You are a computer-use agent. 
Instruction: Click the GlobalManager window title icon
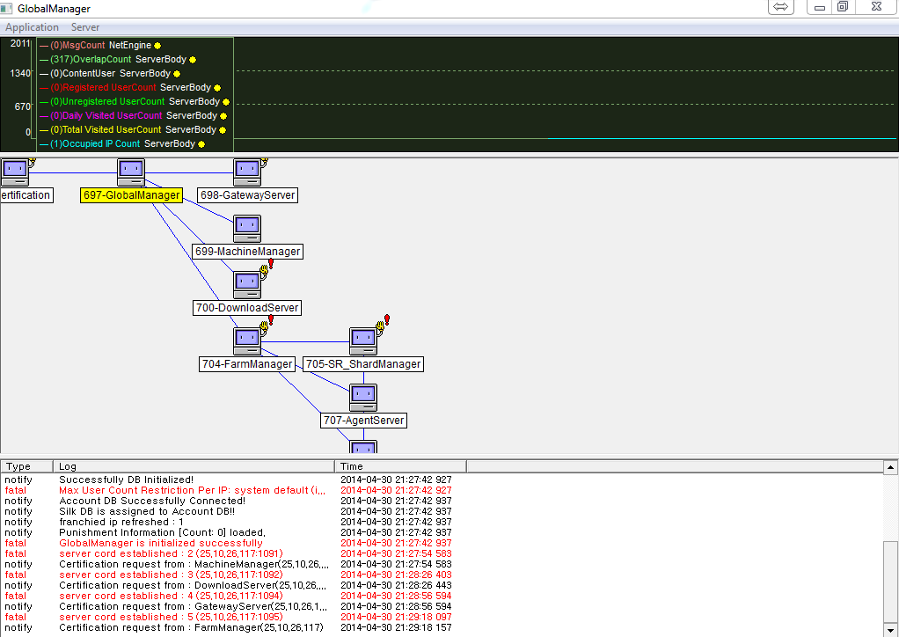[6, 9]
